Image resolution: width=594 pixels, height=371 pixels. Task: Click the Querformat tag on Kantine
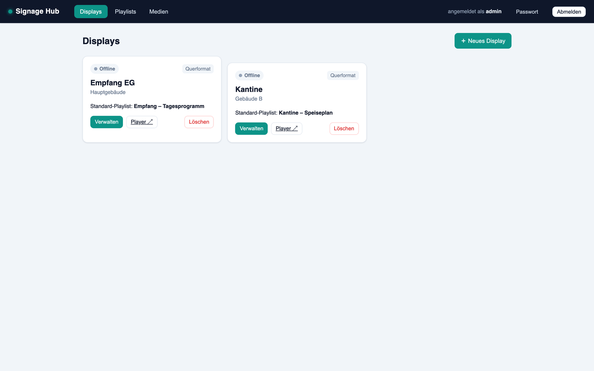click(x=343, y=75)
